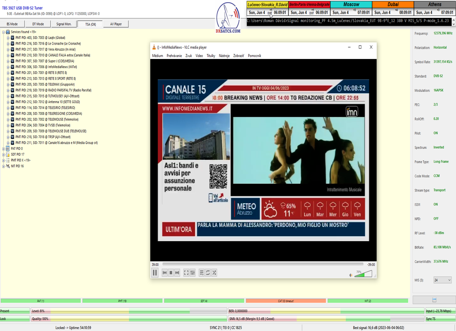
Task: Click the list icon button below MIS
Action: click(x=434, y=300)
